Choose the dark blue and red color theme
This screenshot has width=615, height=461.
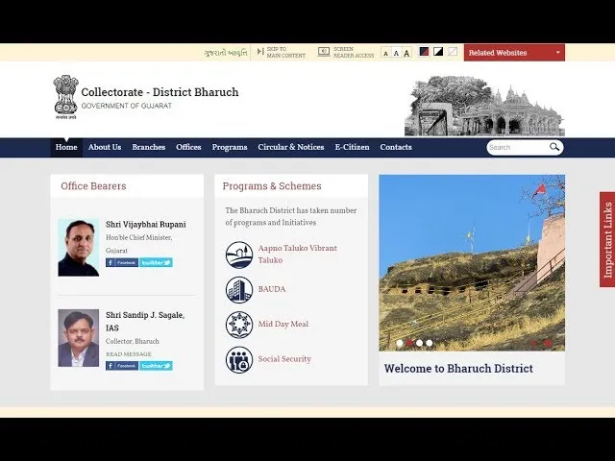tap(424, 51)
